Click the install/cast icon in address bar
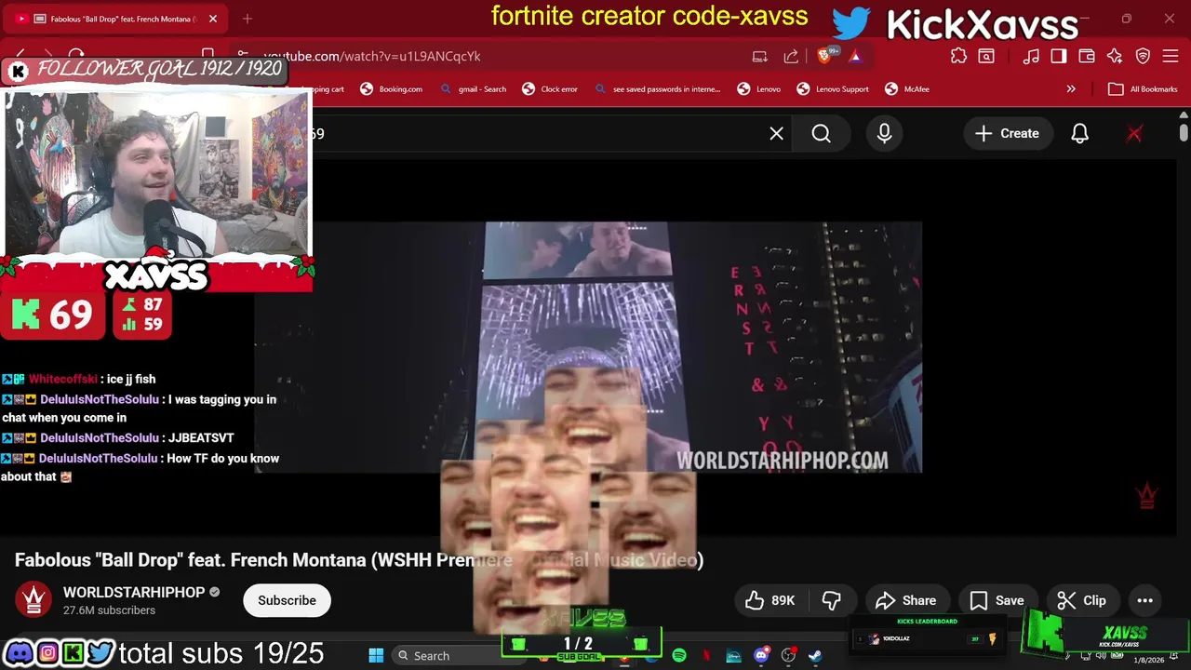This screenshot has width=1191, height=670. pos(760,56)
